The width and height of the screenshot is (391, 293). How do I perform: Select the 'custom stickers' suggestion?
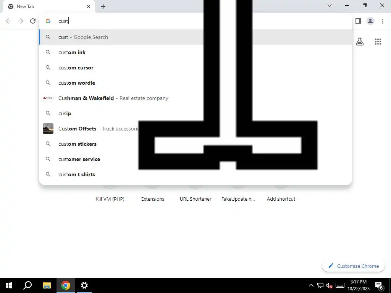(195, 144)
